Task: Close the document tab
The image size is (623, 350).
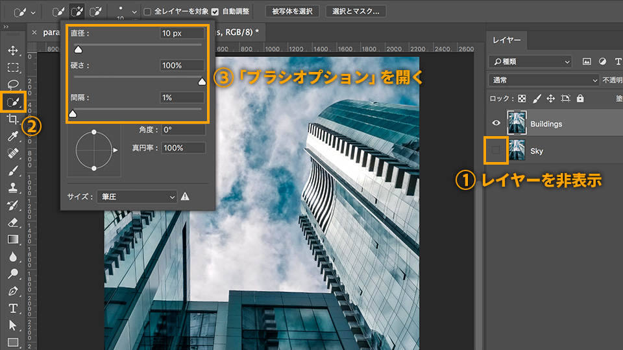Action: click(34, 32)
